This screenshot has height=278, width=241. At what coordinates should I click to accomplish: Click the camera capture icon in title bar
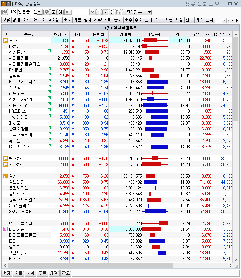click(x=211, y=4)
